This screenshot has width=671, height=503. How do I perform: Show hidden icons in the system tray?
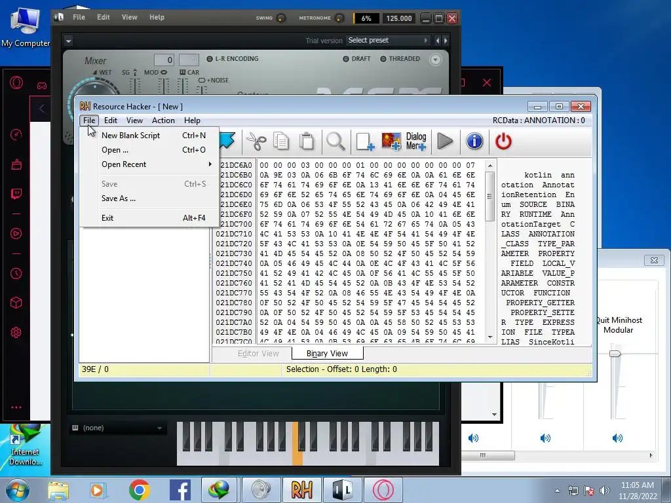pyautogui.click(x=557, y=491)
